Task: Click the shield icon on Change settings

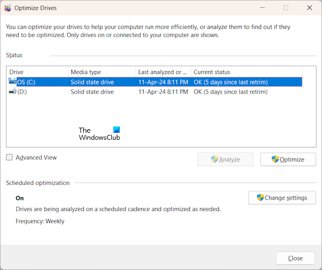Action: click(260, 198)
